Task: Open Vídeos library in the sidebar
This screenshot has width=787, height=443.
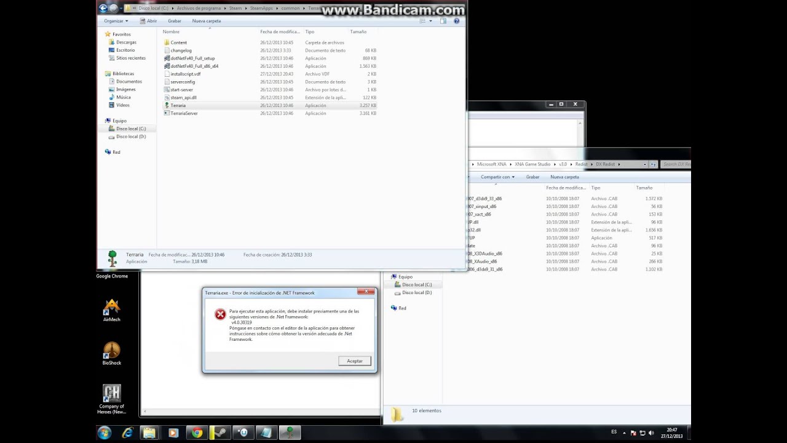Action: [123, 105]
